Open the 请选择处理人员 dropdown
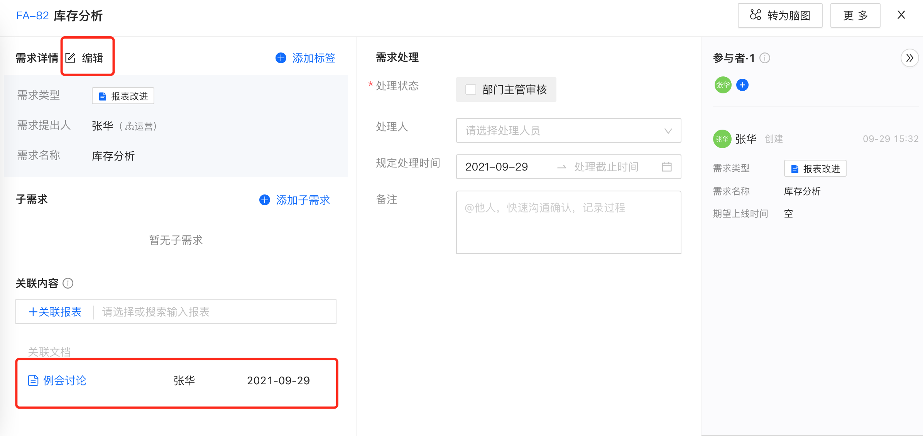 point(568,130)
